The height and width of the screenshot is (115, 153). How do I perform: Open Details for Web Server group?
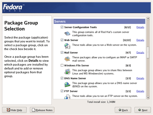point(140,40)
